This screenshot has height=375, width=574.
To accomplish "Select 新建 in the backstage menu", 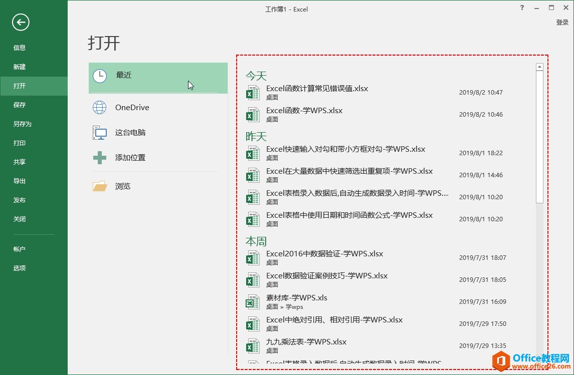I will (x=34, y=67).
